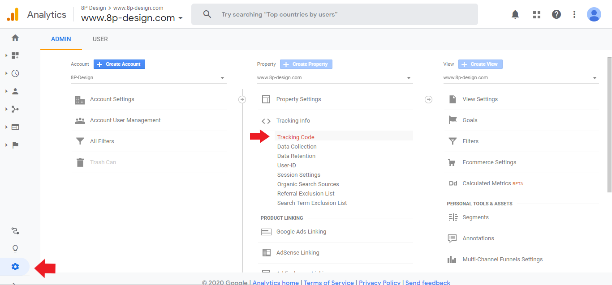Open Data Collection settings
This screenshot has height=285, width=612.
pos(297,147)
